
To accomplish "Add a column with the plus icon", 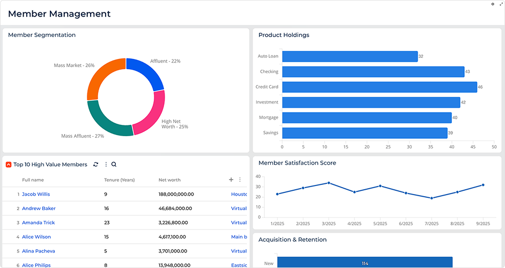I will point(231,180).
